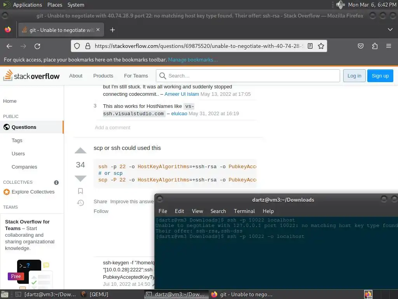Image resolution: width=398 pixels, height=299 pixels.
Task: Open terminal Search menu
Action: pyautogui.click(x=218, y=211)
